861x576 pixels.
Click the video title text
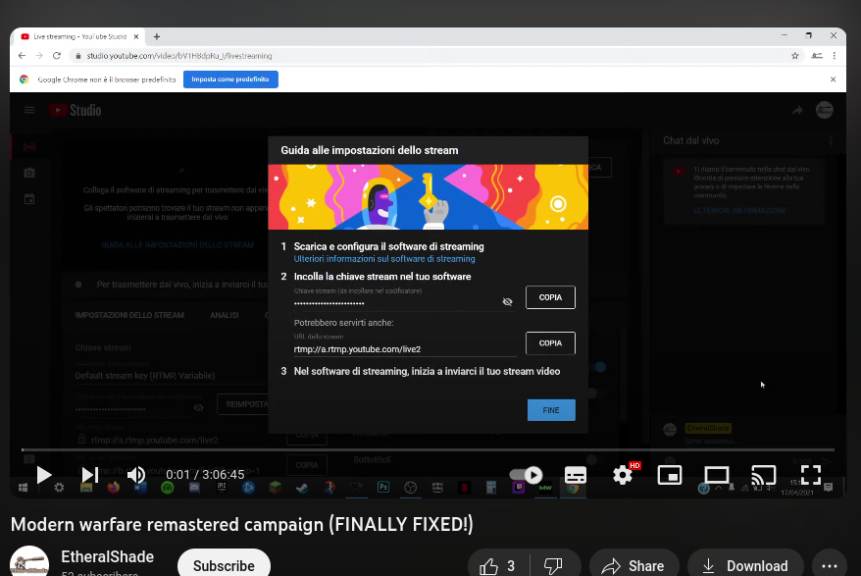[241, 525]
